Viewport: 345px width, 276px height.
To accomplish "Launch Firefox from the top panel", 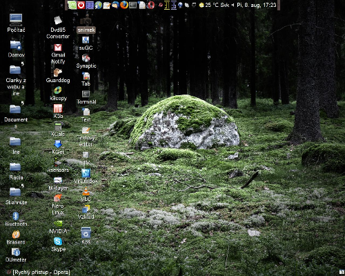I will 124,5.
